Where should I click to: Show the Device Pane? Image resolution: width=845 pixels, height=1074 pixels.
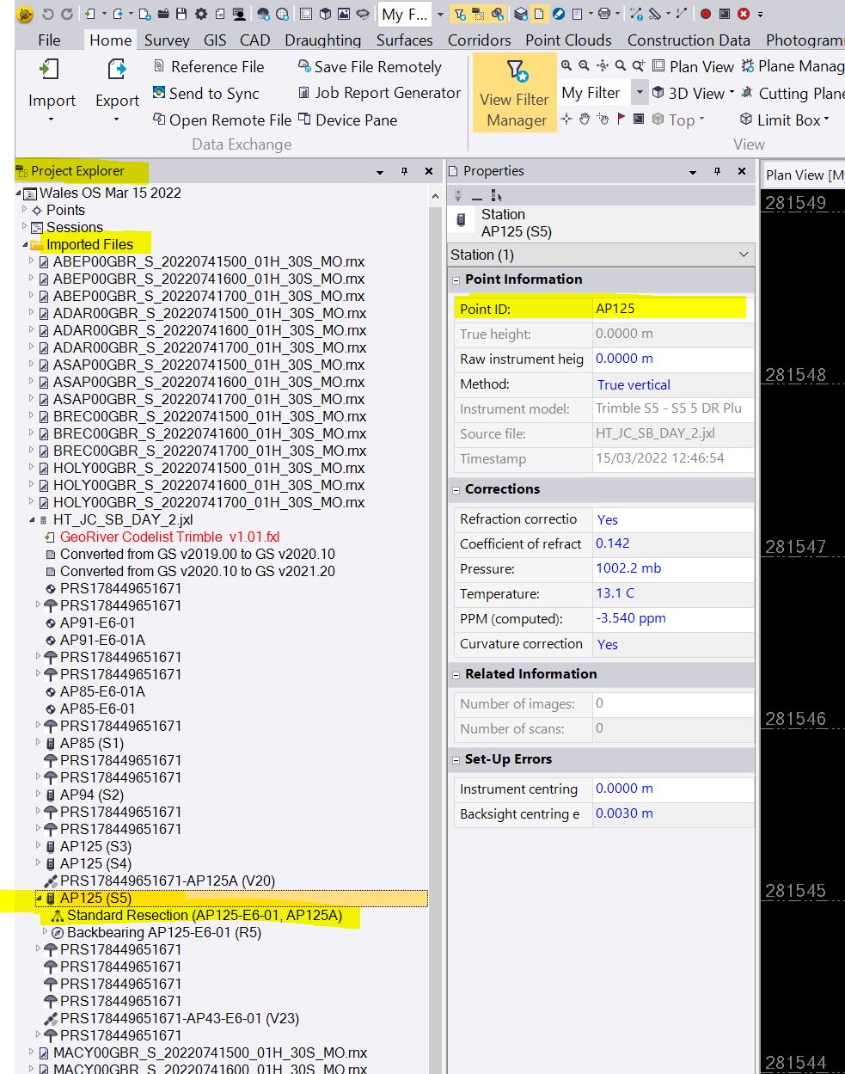[x=347, y=120]
